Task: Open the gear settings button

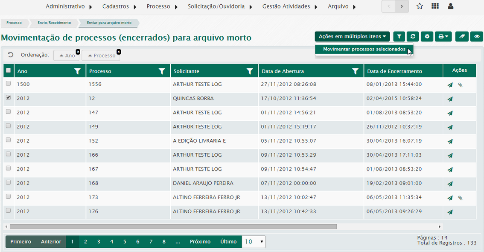Action: point(427,37)
